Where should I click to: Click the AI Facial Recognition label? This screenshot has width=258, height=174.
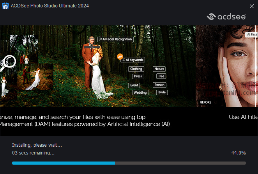(x=115, y=39)
